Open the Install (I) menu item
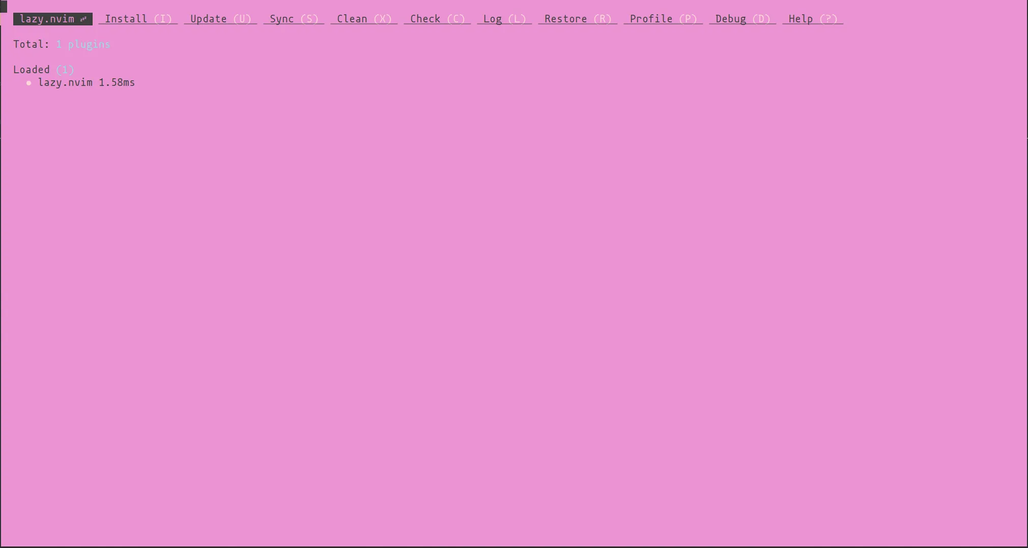The height and width of the screenshot is (548, 1028). (x=138, y=19)
